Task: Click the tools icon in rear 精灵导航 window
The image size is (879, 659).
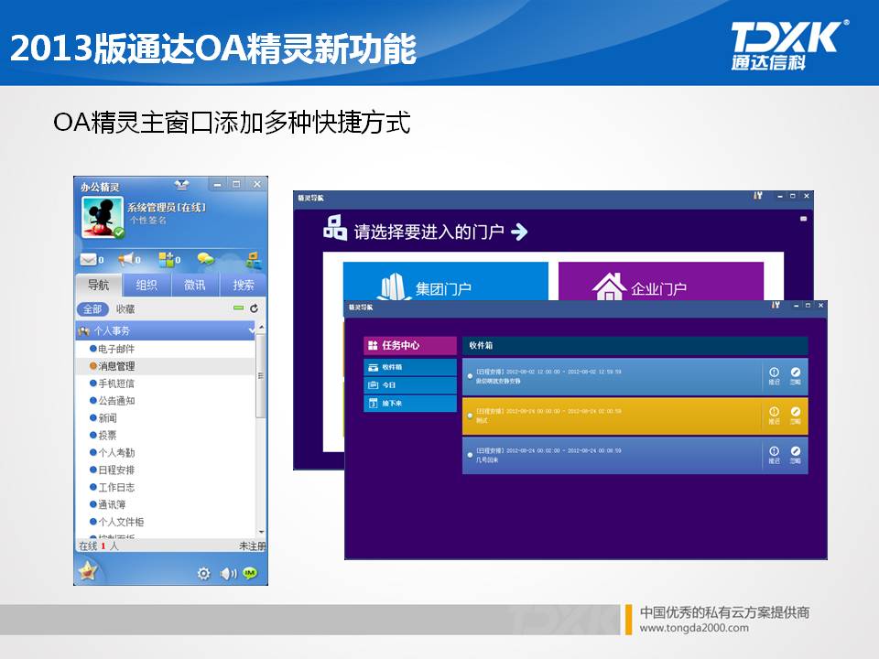Action: 758,196
